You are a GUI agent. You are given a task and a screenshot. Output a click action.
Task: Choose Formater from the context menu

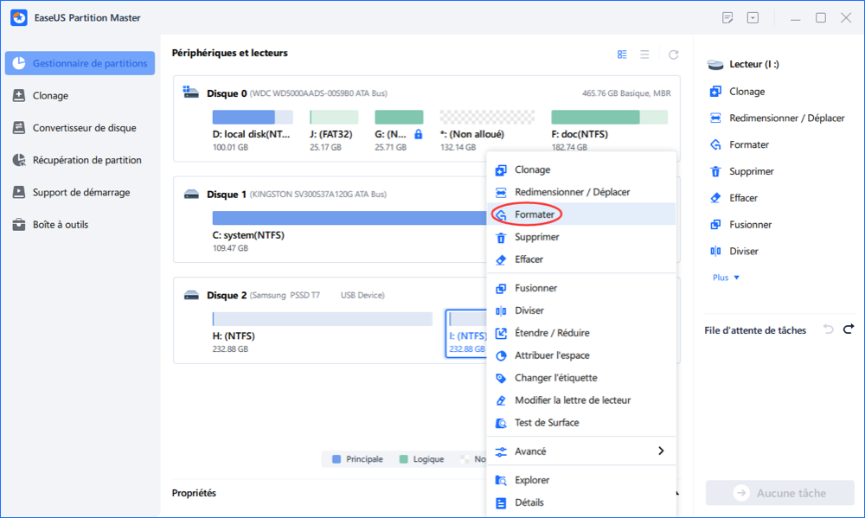click(x=535, y=214)
